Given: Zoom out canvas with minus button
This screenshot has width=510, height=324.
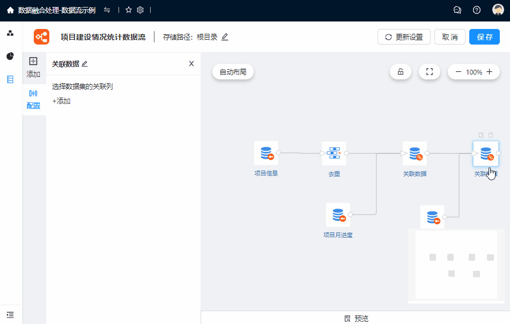Looking at the screenshot, I should (x=458, y=72).
